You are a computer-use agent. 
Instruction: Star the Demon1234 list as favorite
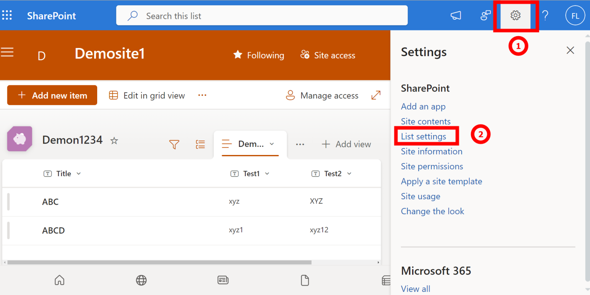tap(114, 141)
